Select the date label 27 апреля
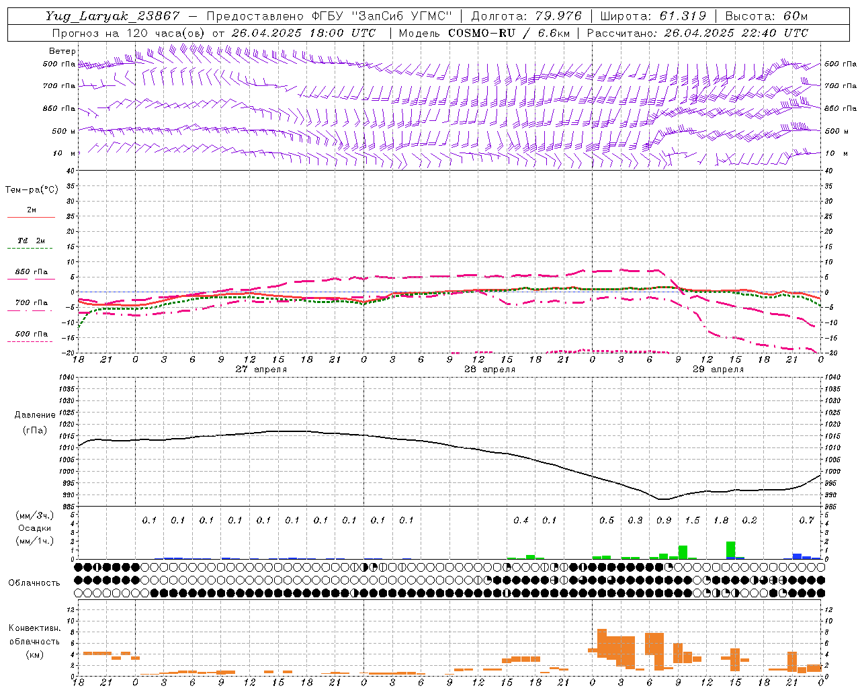The height and width of the screenshot is (688, 860). pyautogui.click(x=261, y=370)
